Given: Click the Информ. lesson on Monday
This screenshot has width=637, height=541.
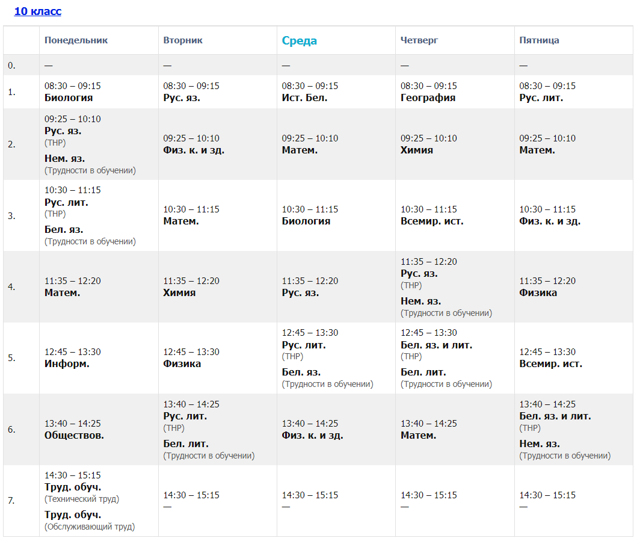Looking at the screenshot, I should coord(67,364).
